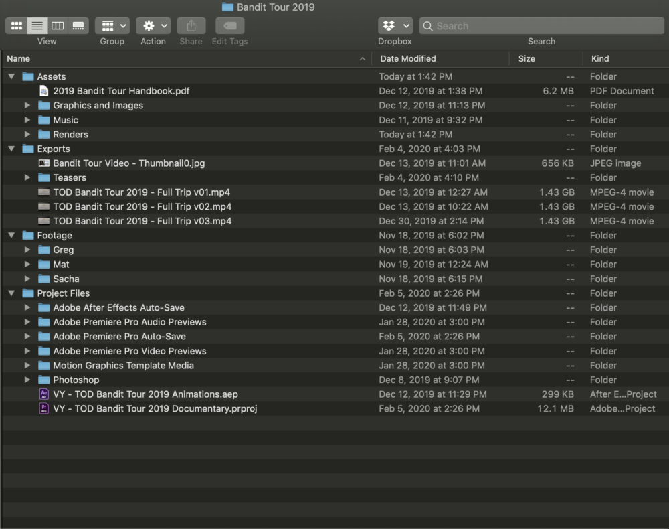Sort by the Name column header

point(186,58)
